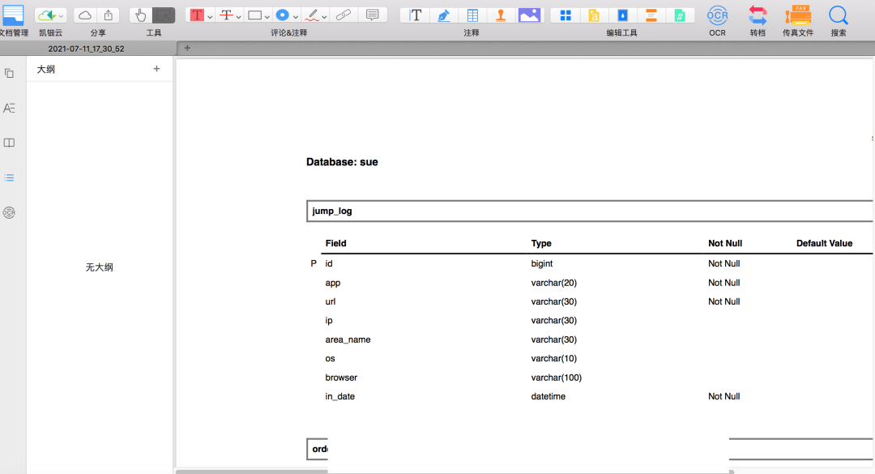Switch to the bookmarks sidebar panel
Image resolution: width=875 pixels, height=474 pixels.
(9, 143)
